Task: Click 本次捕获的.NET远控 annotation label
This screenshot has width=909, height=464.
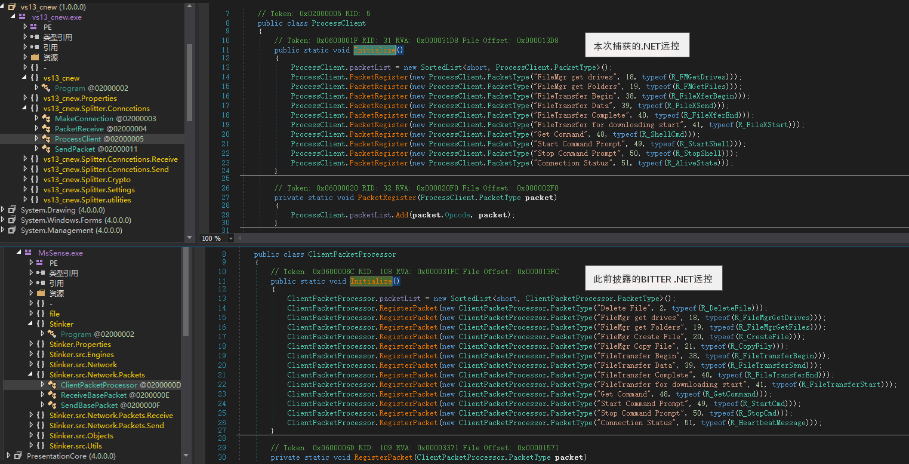Action: [636, 45]
